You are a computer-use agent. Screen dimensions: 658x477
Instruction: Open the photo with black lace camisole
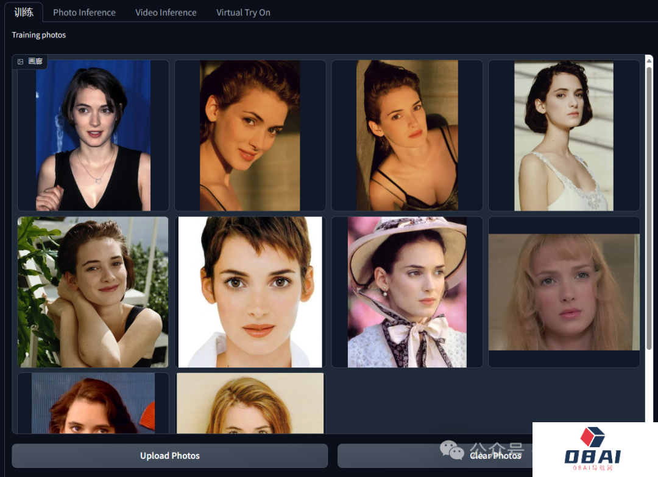[407, 136]
